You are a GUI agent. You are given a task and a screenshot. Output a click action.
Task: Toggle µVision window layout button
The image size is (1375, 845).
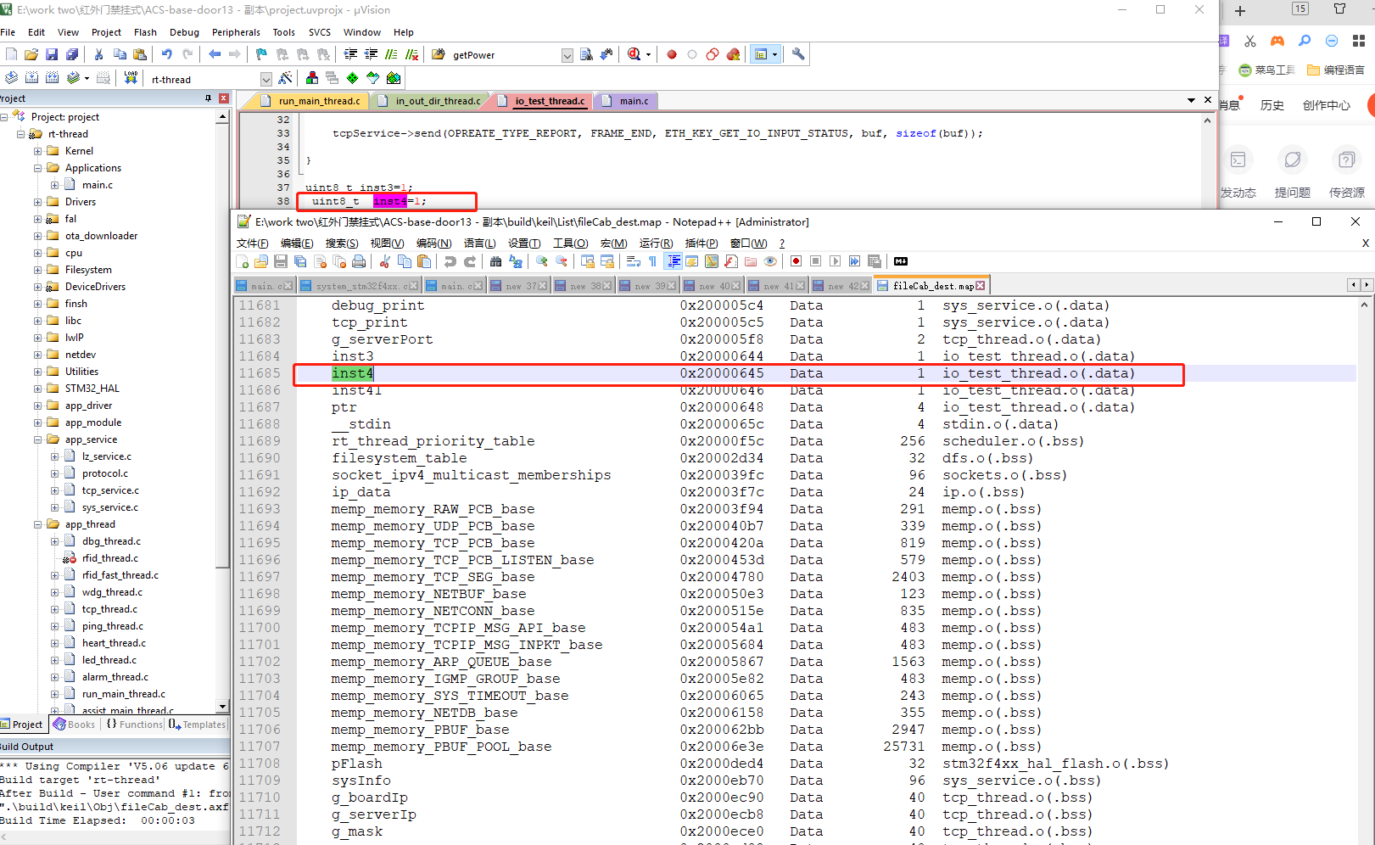click(761, 54)
